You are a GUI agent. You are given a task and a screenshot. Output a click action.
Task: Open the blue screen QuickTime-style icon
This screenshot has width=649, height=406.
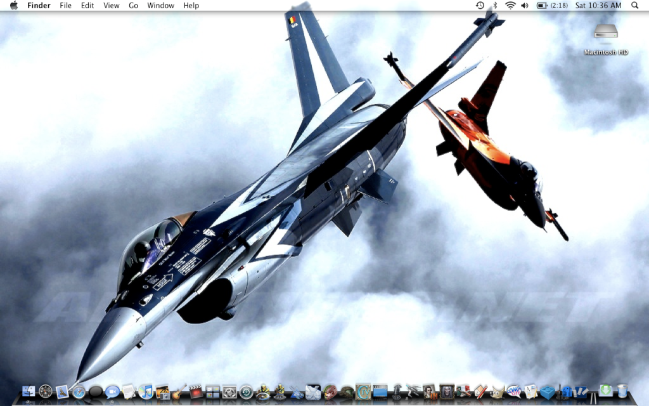click(x=380, y=392)
